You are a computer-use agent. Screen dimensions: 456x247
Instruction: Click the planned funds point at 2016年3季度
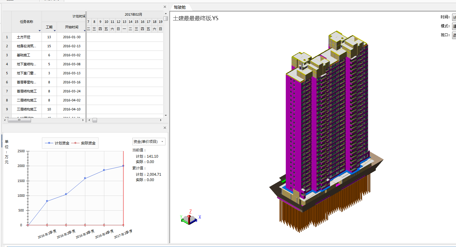click(85, 178)
